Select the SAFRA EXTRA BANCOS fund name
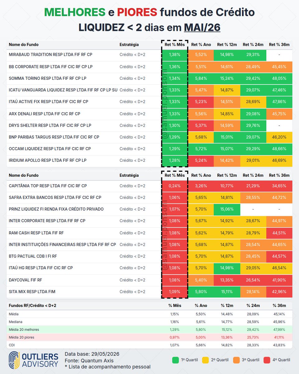 tap(55, 197)
